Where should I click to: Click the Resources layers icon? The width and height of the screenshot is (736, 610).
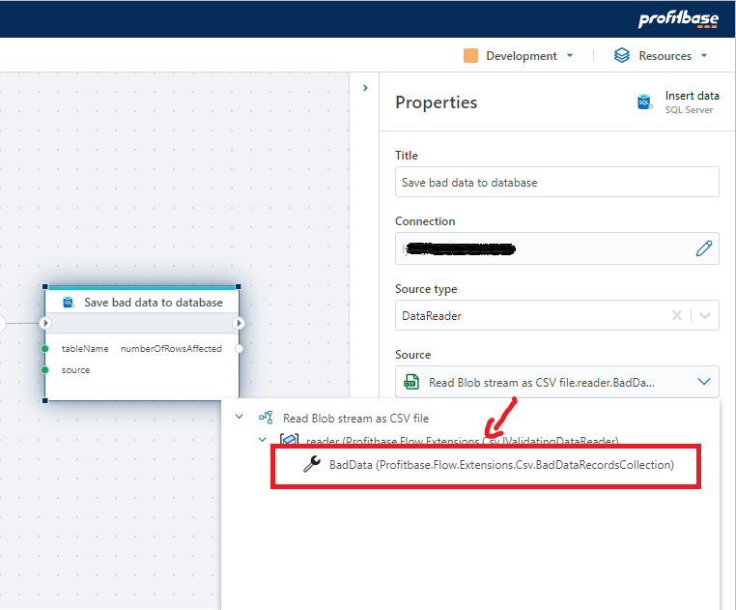coord(622,56)
